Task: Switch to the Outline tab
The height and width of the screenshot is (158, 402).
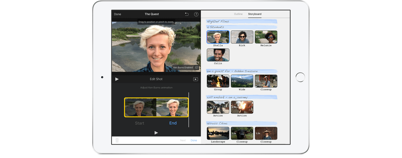Action: [238, 14]
